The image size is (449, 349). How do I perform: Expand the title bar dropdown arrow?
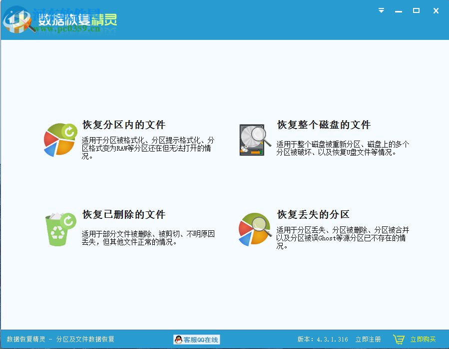pyautogui.click(x=381, y=10)
